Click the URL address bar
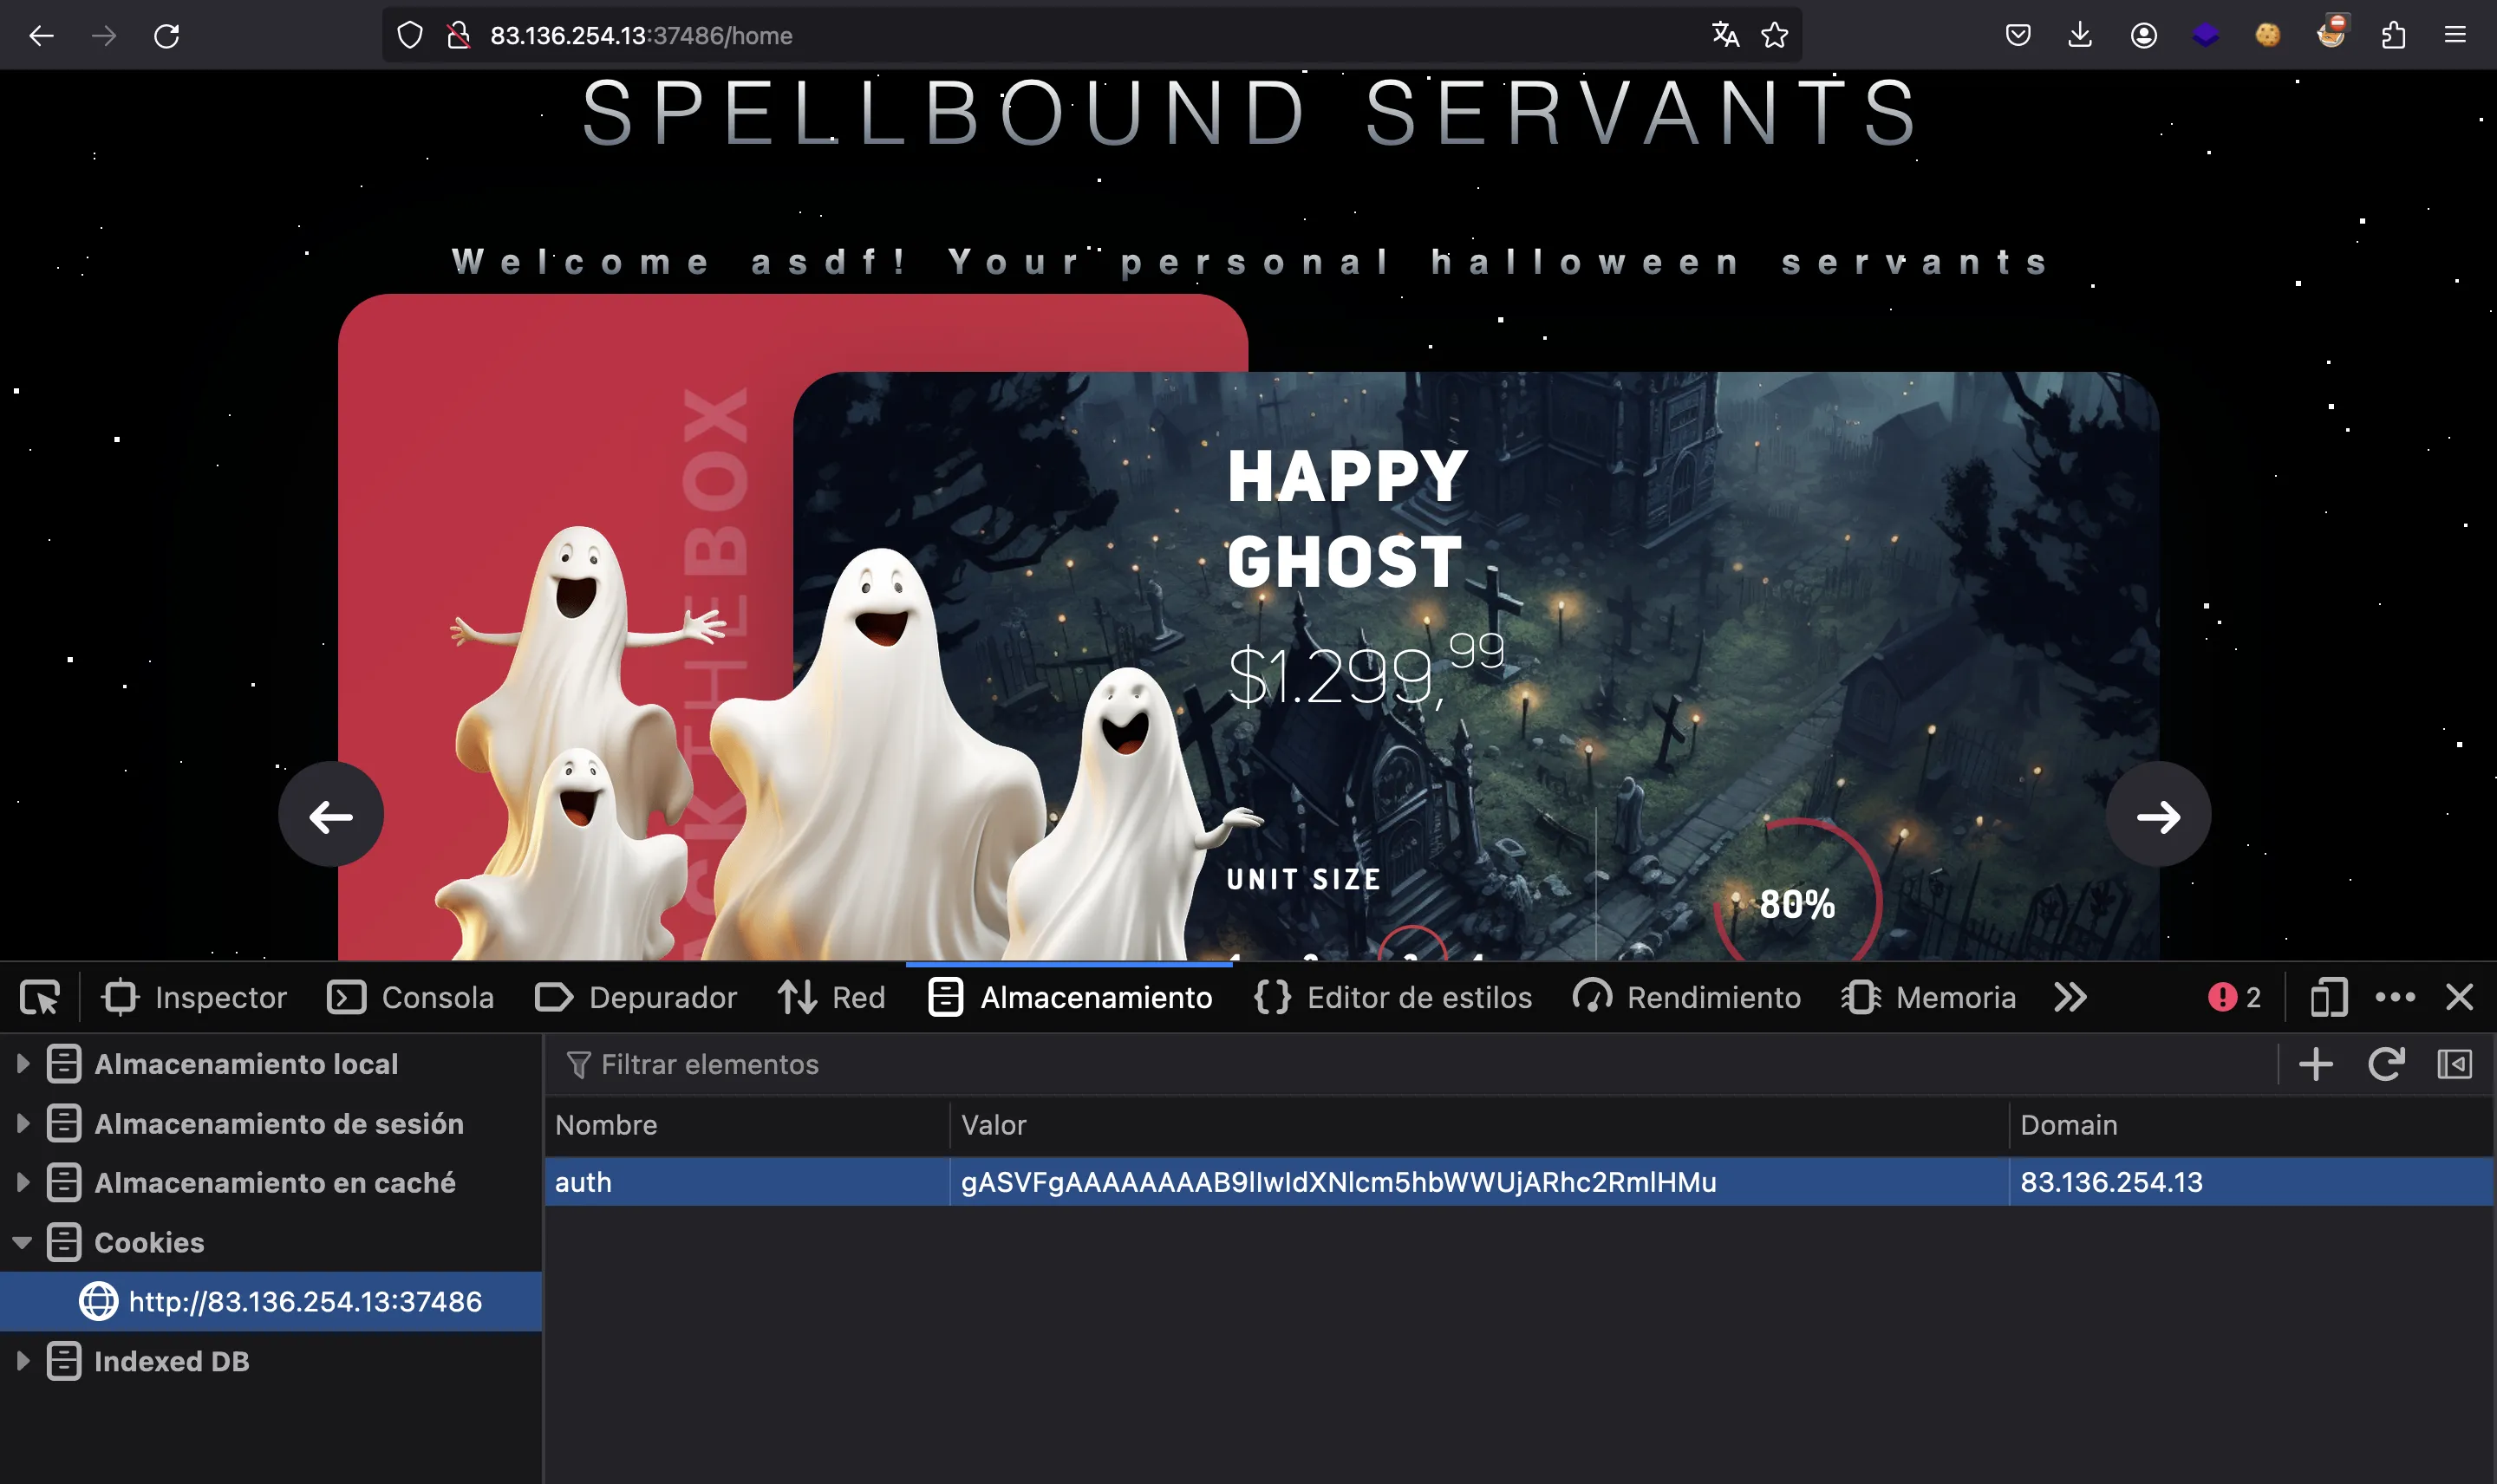Image resolution: width=2497 pixels, height=1484 pixels. pyautogui.click(x=1090, y=35)
